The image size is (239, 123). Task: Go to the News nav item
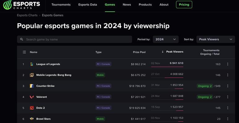click(127, 5)
